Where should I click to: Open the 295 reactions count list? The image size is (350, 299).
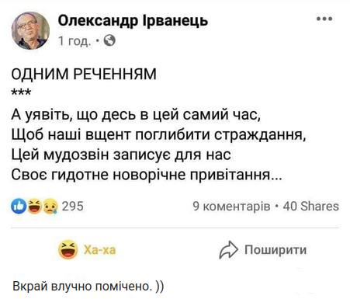pos(73,207)
